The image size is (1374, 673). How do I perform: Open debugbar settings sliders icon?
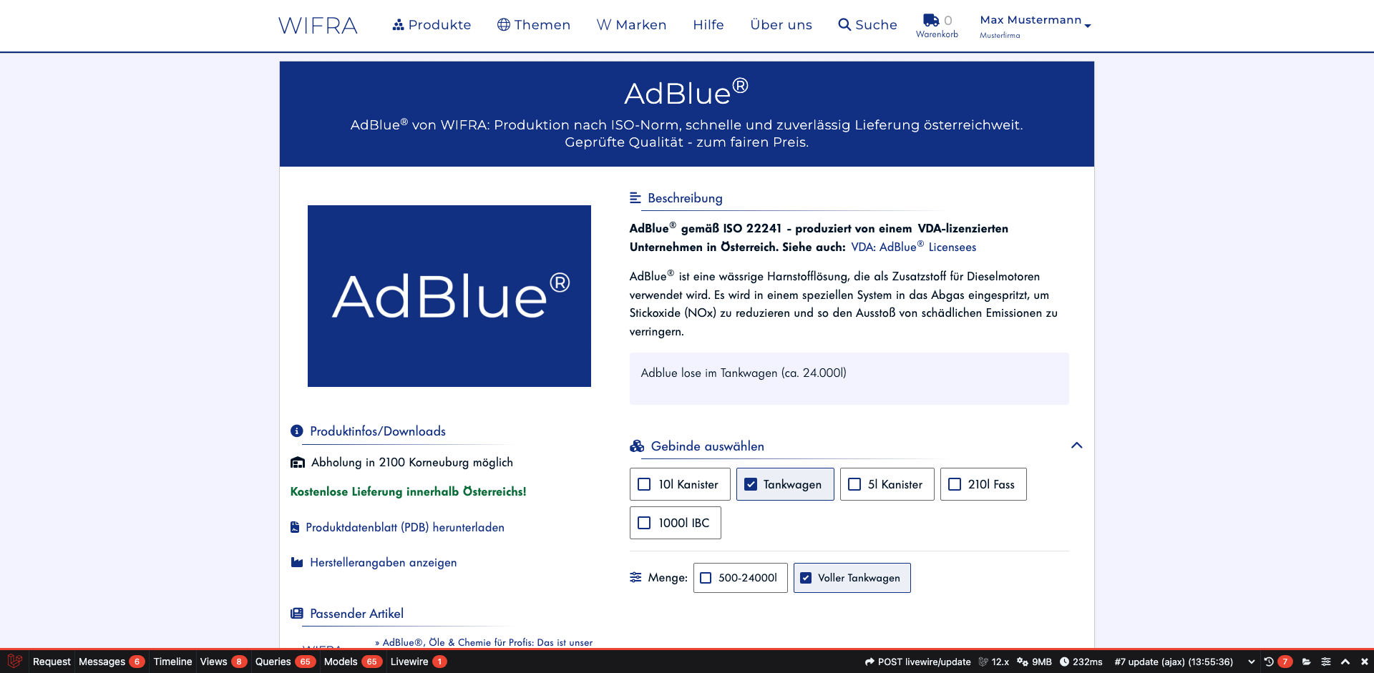(x=1326, y=662)
